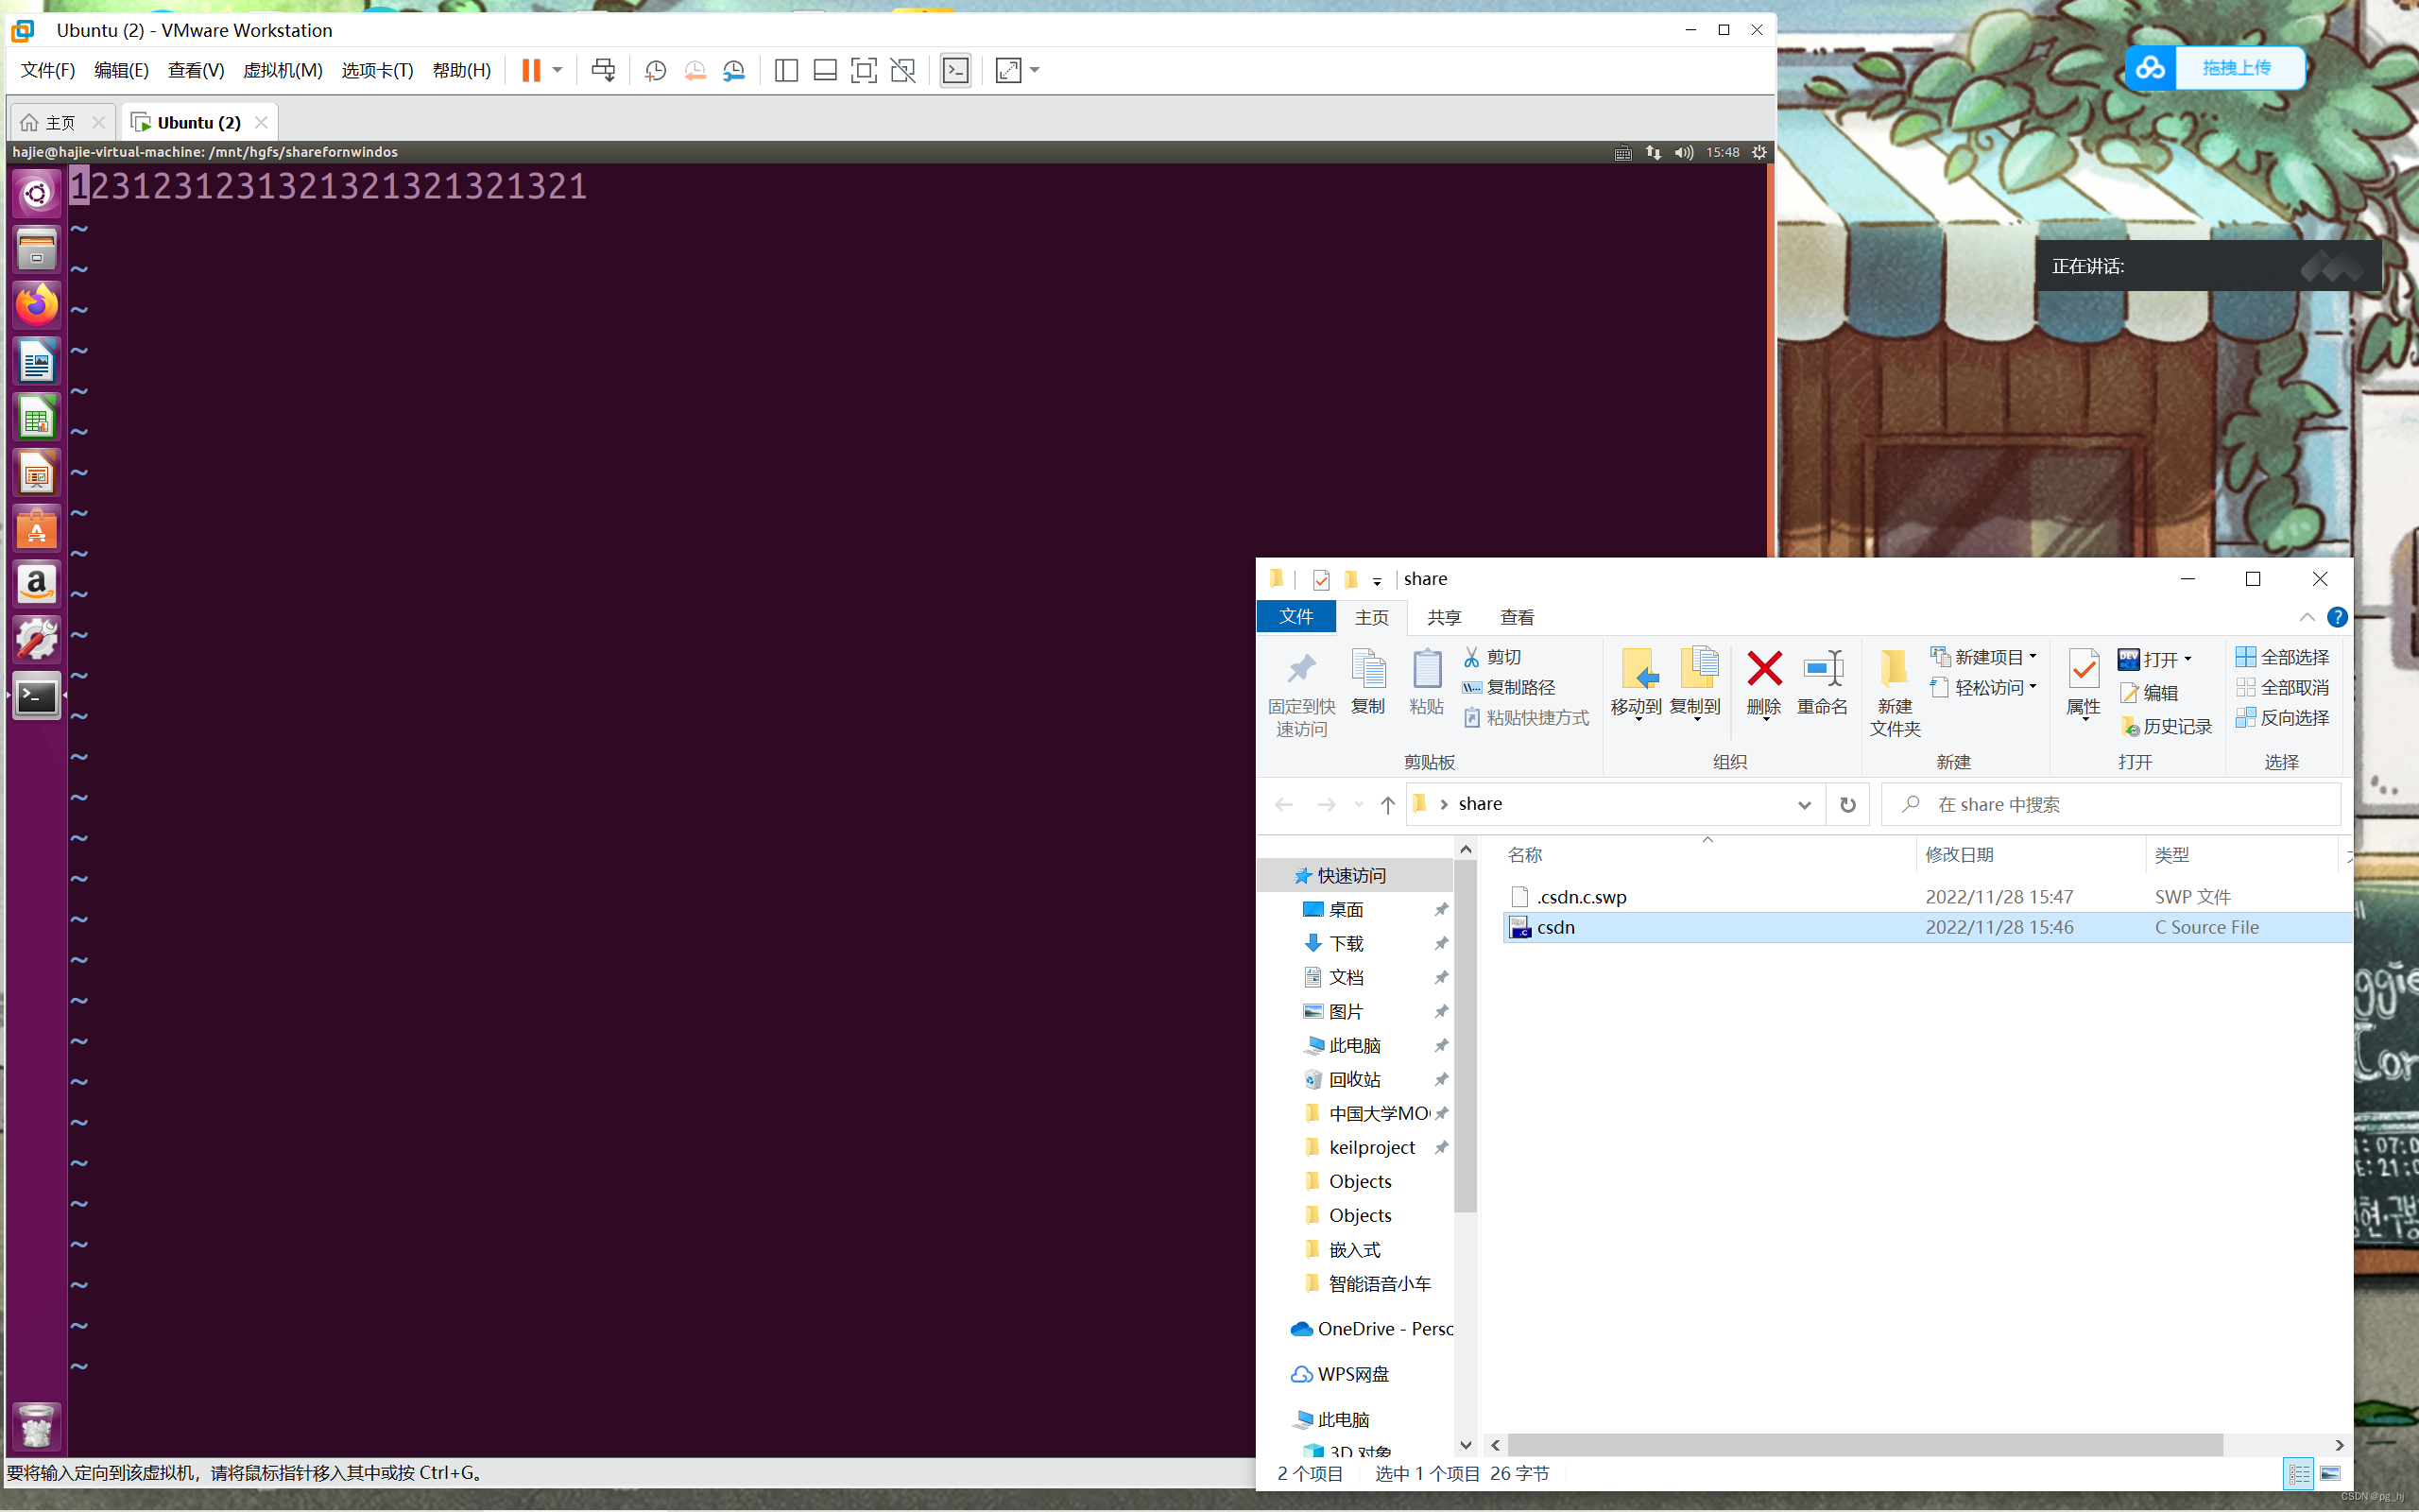Launch the terminal from the Ubuntu dock

(x=36, y=695)
